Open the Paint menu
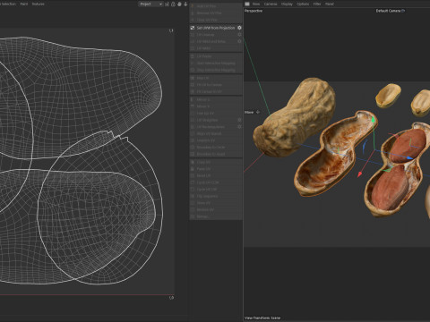 24,4
